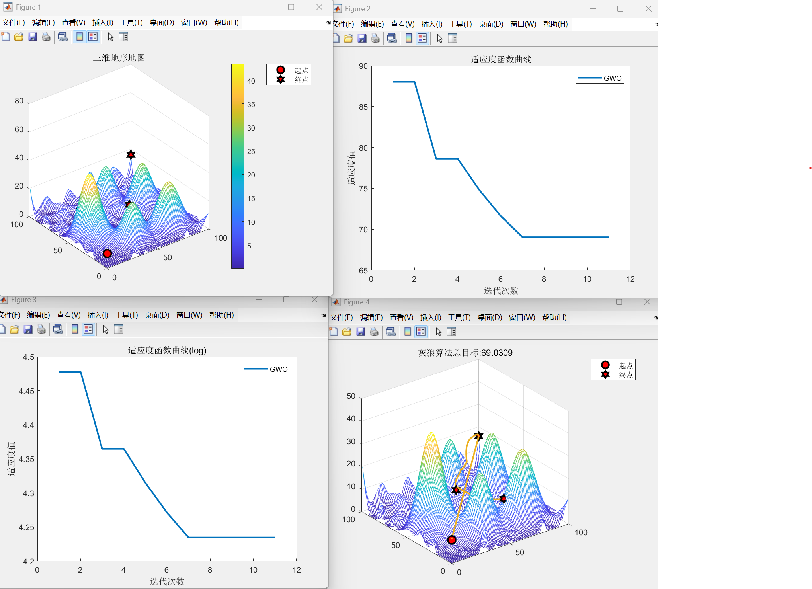The image size is (812, 589).
Task: Open 工具(T) menu in Figure 4
Action: click(459, 318)
